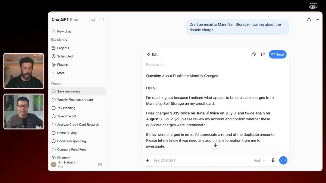Click the share icon at top right
The height and width of the screenshot is (183, 326).
click(x=309, y=20)
